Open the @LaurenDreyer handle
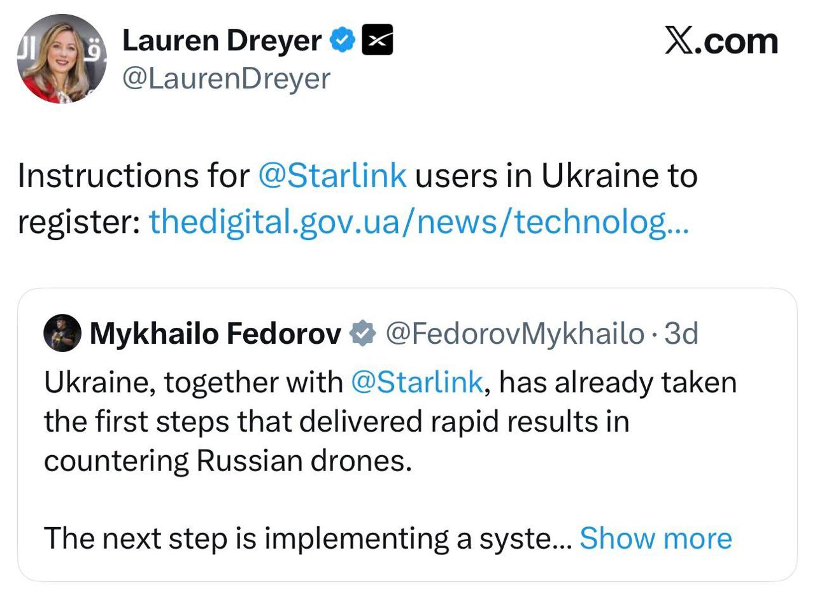The width and height of the screenshot is (815, 601). 226,78
